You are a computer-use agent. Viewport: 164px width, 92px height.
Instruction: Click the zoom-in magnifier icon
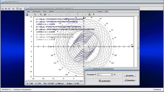click(x=41, y=15)
